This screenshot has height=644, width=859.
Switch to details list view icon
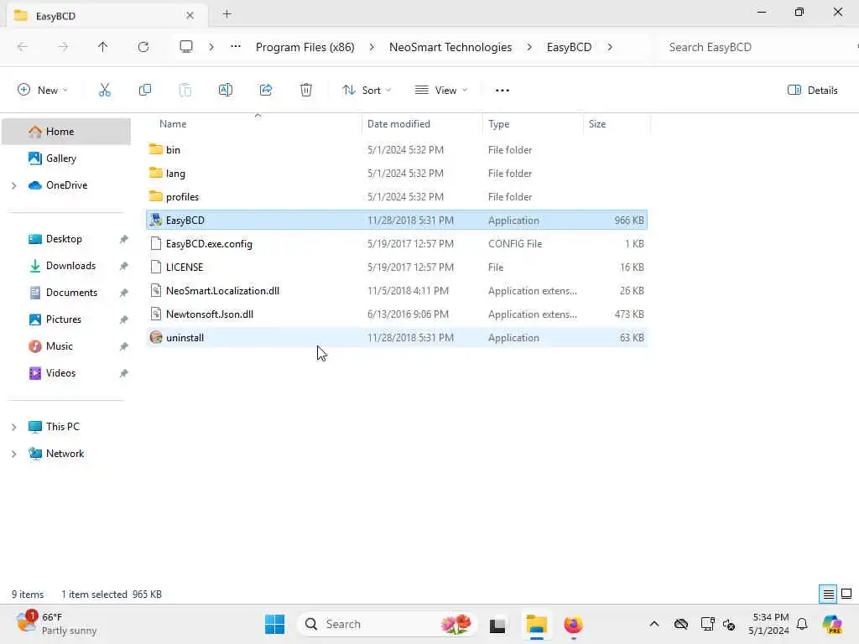pos(828,595)
